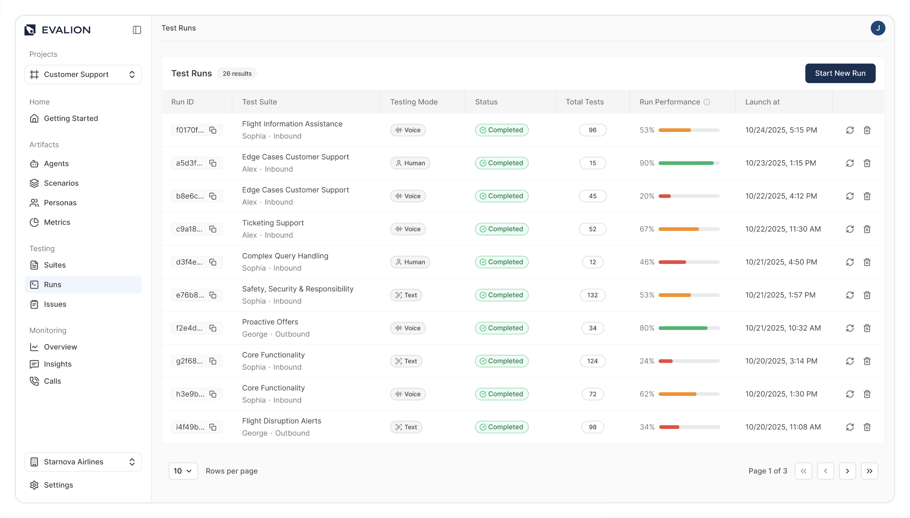Image resolution: width=910 pixels, height=518 pixels.
Task: Click the Start New Run button
Action: click(840, 73)
